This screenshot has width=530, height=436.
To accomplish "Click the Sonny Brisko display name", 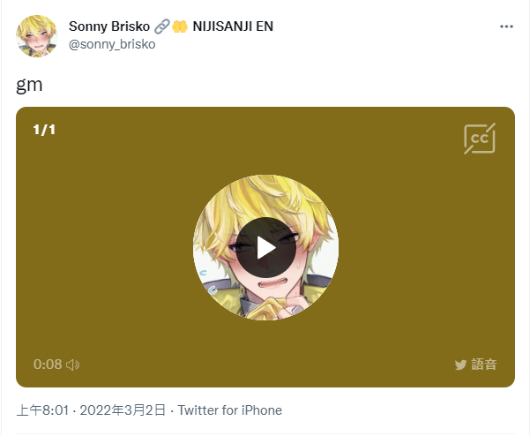I will (109, 26).
